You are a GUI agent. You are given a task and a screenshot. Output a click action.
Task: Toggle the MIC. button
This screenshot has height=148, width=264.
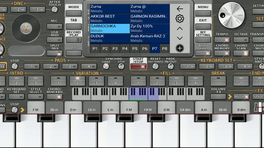[x=54, y=26]
